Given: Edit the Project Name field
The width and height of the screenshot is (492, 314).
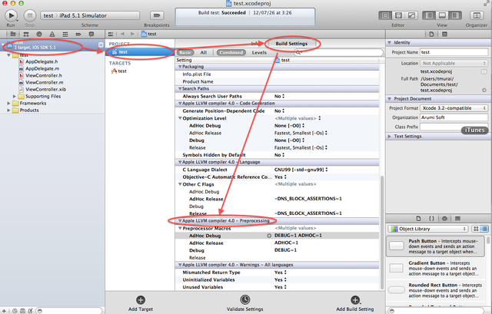Looking at the screenshot, I should tap(454, 52).
